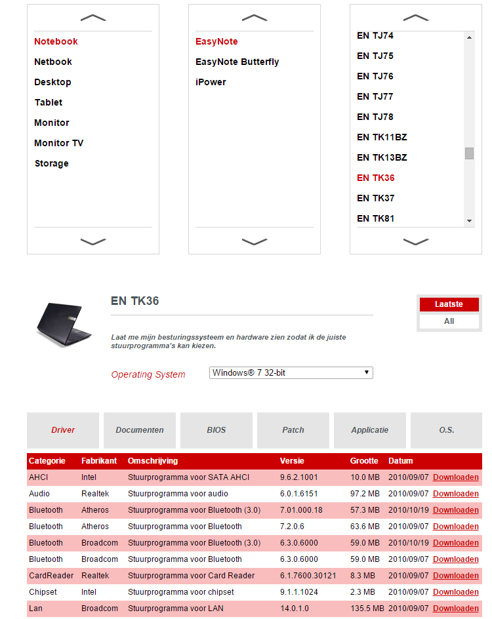The width and height of the screenshot is (492, 619).
Task: Select model EN TJ77
Action: pos(375,97)
